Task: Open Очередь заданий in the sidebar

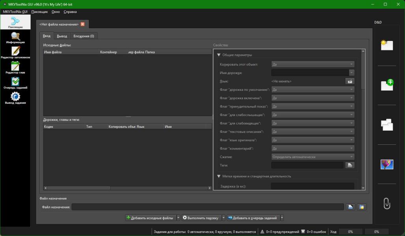Action: (15, 83)
